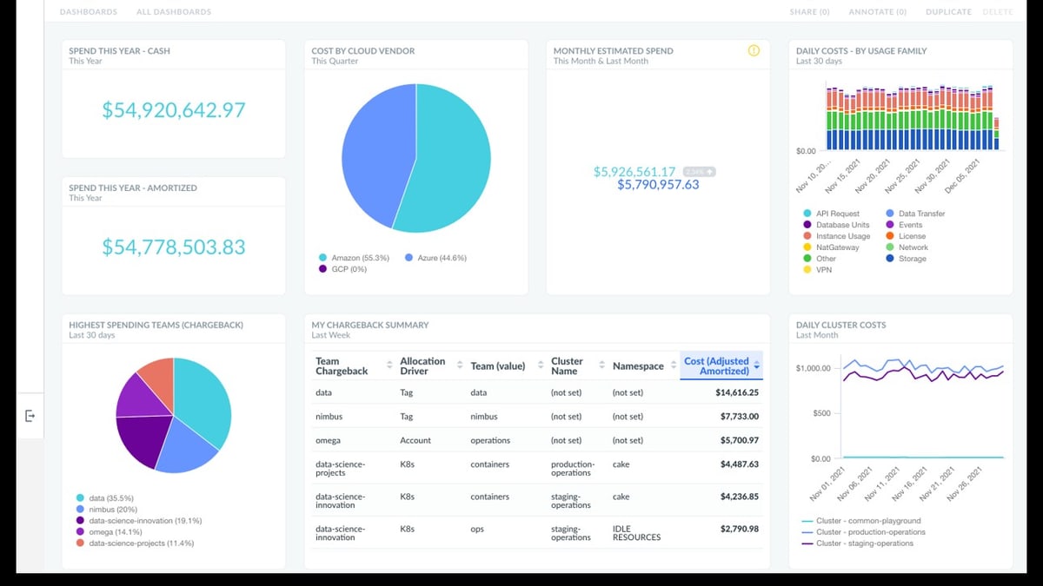1043x586 pixels.
Task: Click last month spend $5,790,957.63
Action: point(658,185)
